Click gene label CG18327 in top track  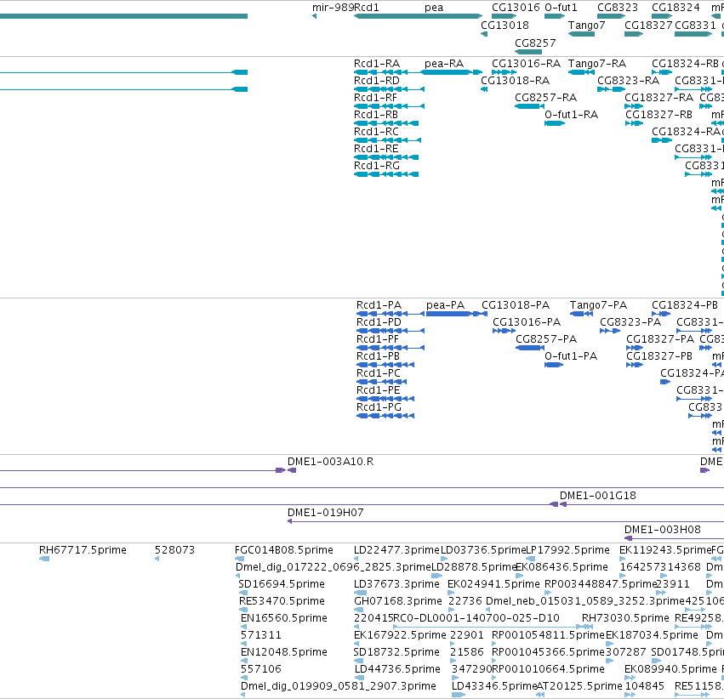[648, 26]
